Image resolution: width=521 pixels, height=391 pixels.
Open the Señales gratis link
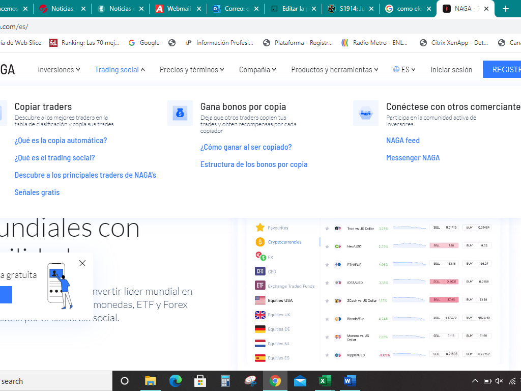pos(37,192)
